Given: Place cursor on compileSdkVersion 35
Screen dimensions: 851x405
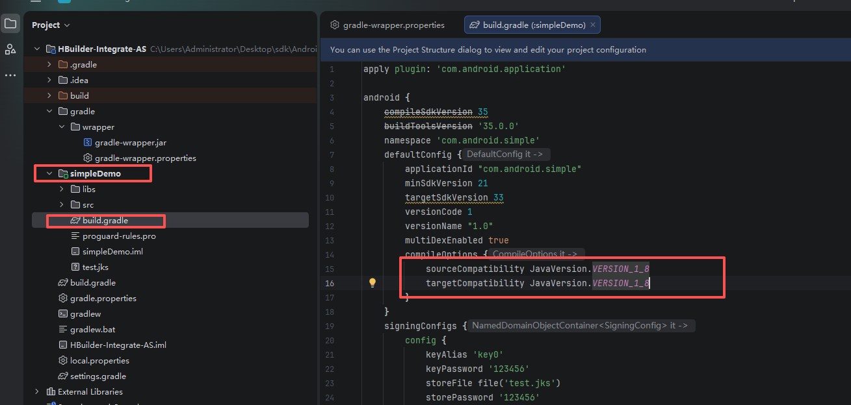Looking at the screenshot, I should pos(436,112).
